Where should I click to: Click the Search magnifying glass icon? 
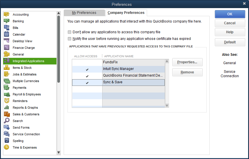pyautogui.click(x=7, y=121)
